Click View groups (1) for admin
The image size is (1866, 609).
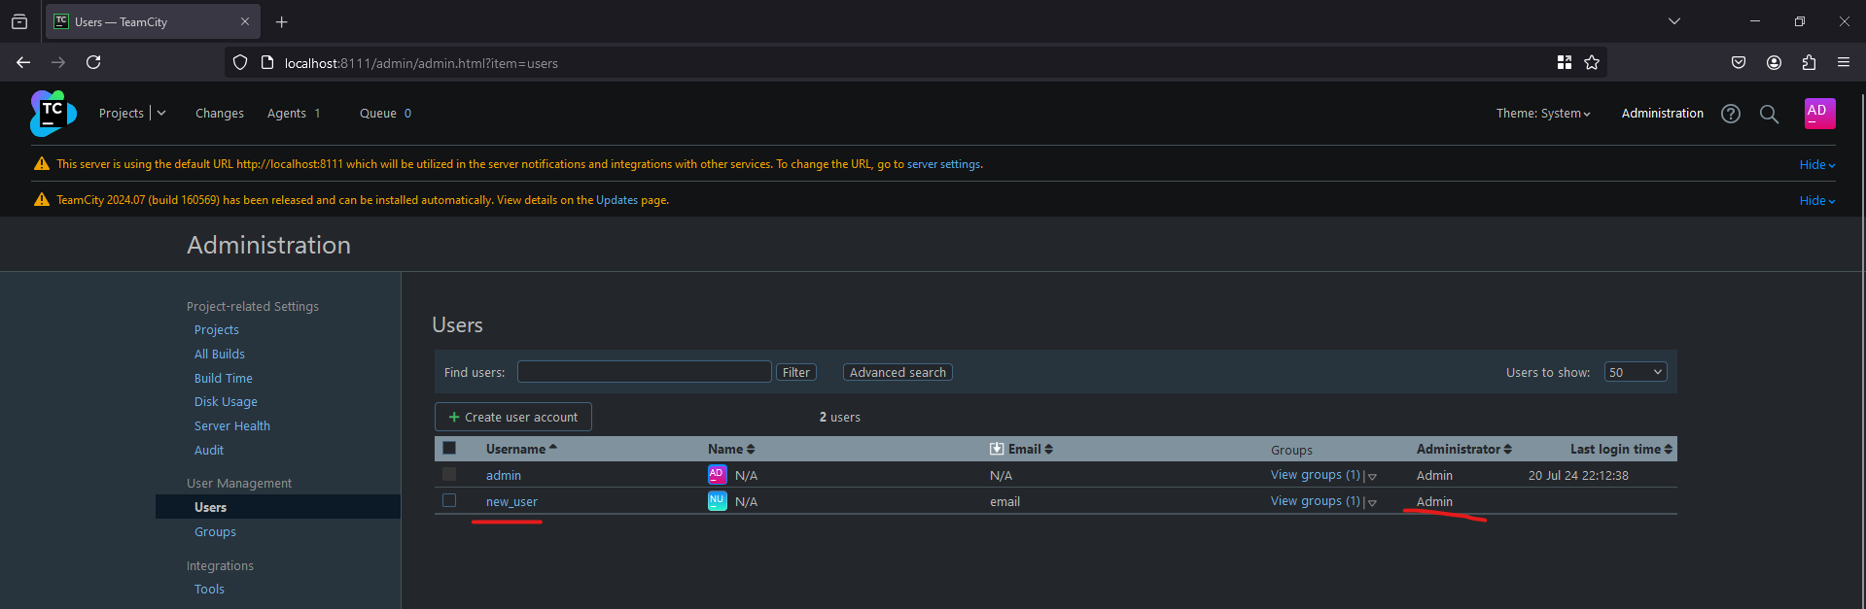coord(1316,475)
